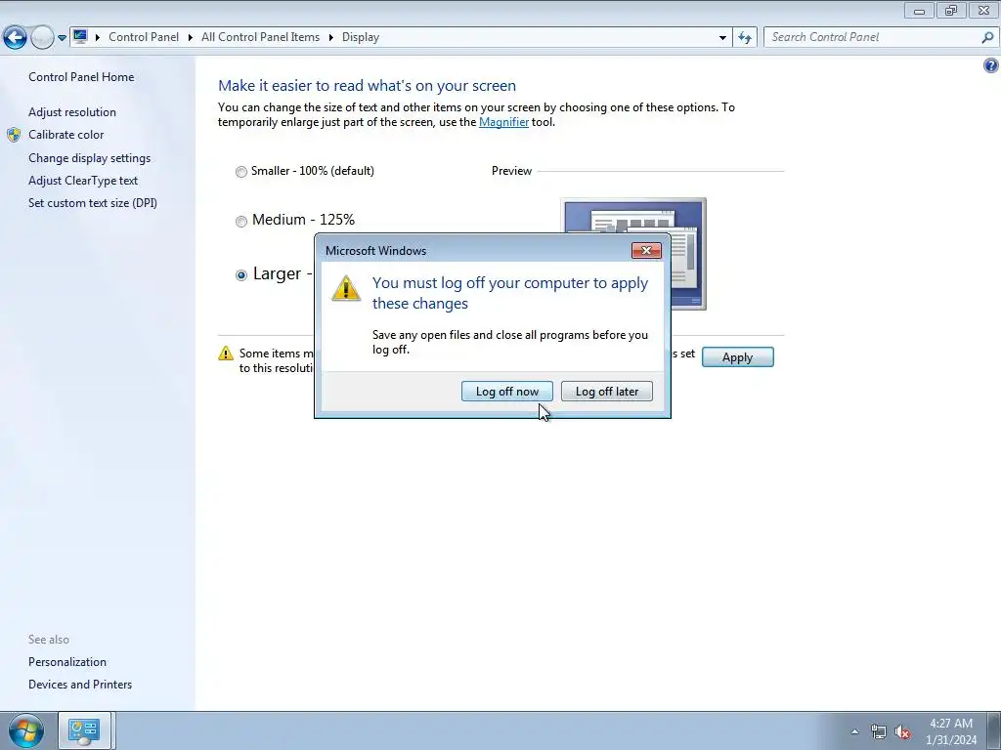Open Set custom text size (DPI)
This screenshot has height=750, width=1001.
(x=93, y=203)
